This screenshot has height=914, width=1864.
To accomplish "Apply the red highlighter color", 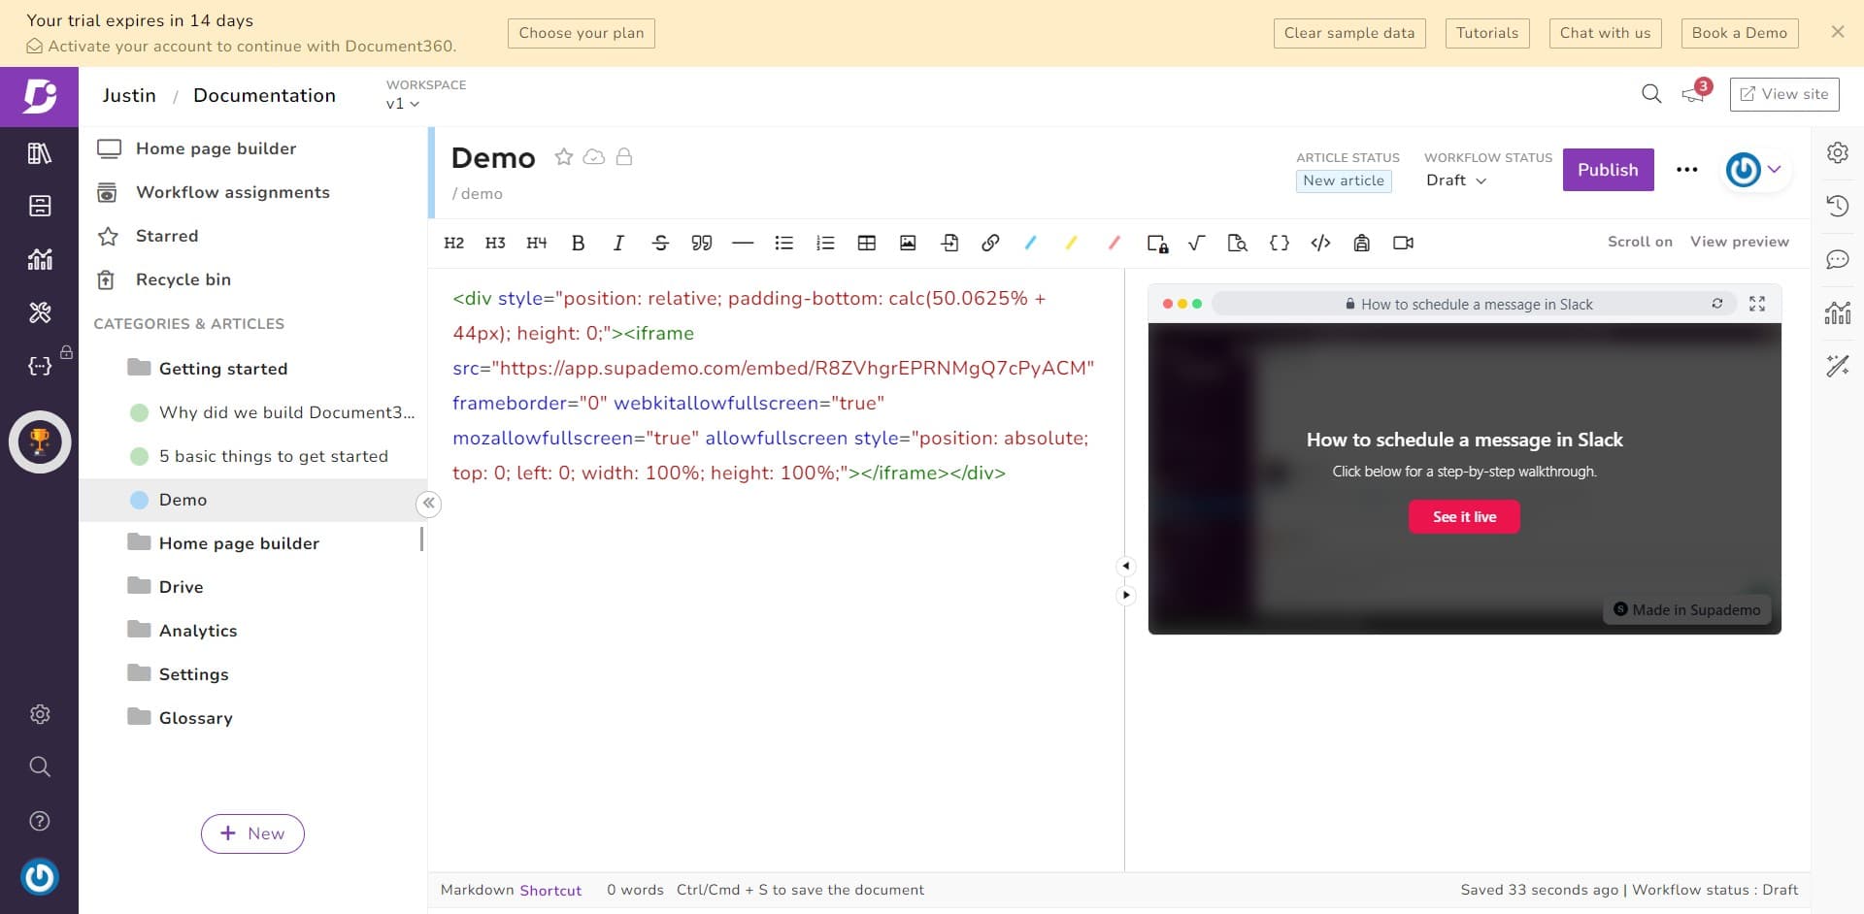I will (x=1114, y=243).
